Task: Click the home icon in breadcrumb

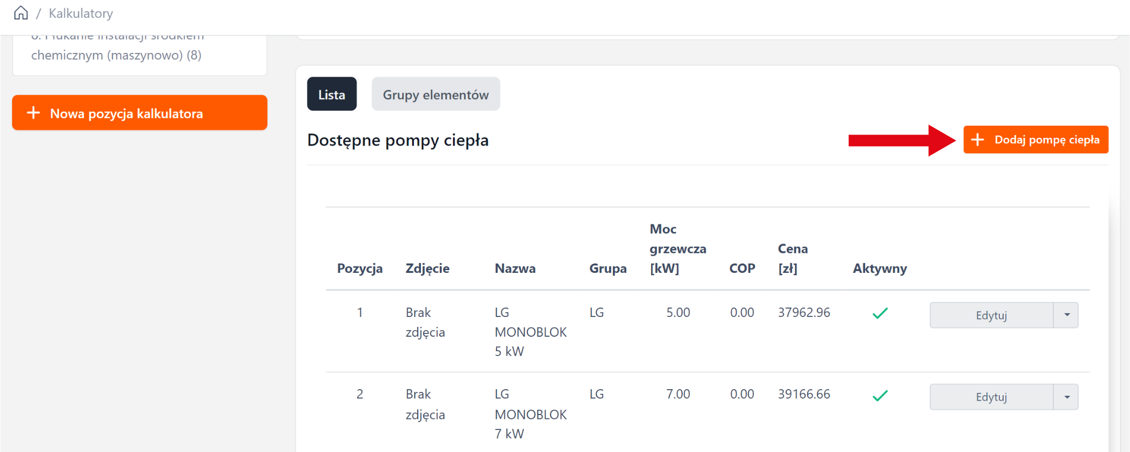Action: click(21, 13)
